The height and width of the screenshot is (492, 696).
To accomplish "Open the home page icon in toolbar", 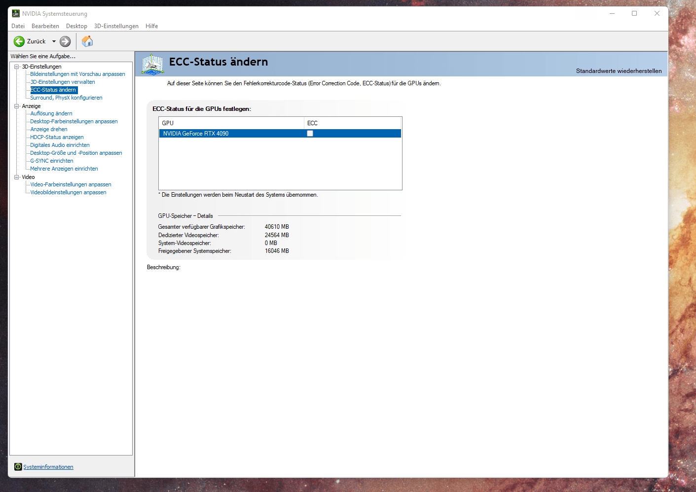I will pyautogui.click(x=87, y=41).
